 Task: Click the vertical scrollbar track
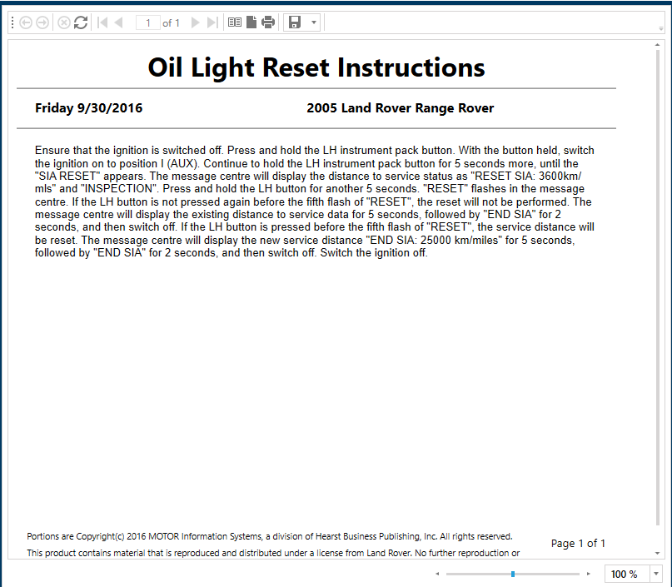pyautogui.click(x=658, y=287)
